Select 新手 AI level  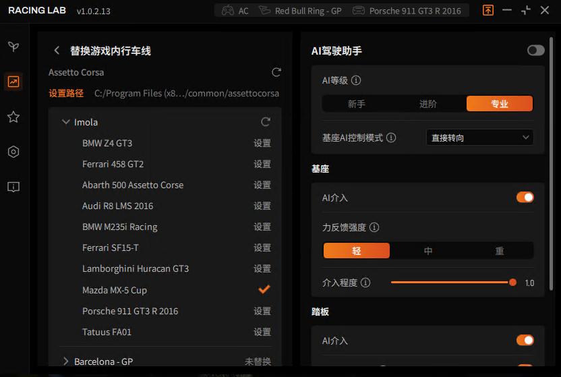click(356, 104)
